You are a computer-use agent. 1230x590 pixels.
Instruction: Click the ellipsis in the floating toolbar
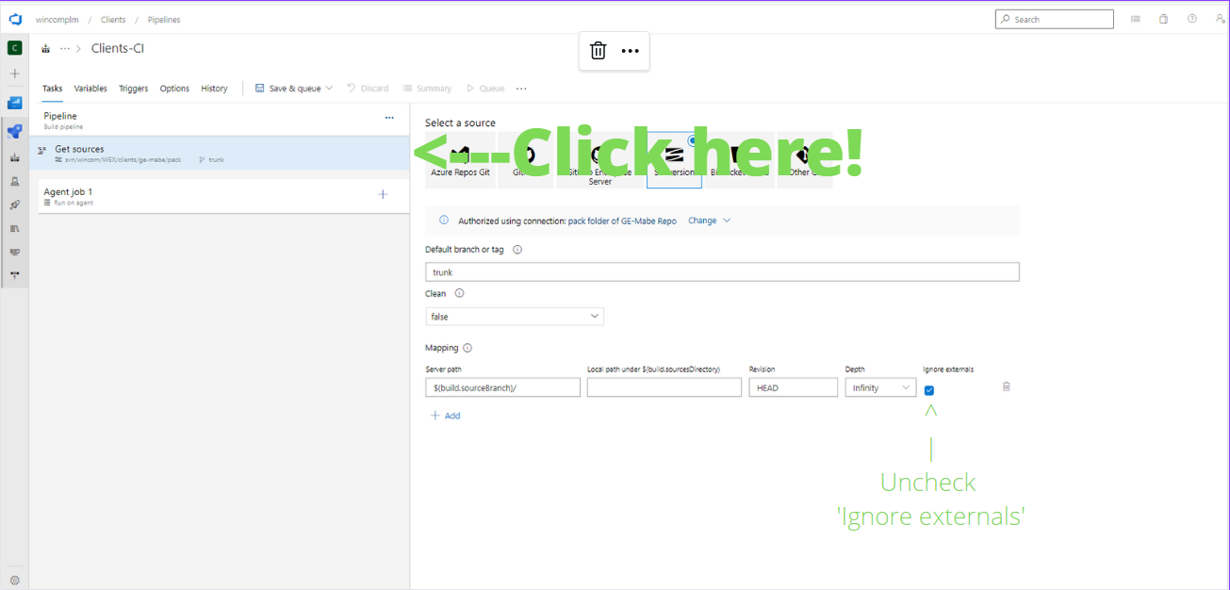631,51
